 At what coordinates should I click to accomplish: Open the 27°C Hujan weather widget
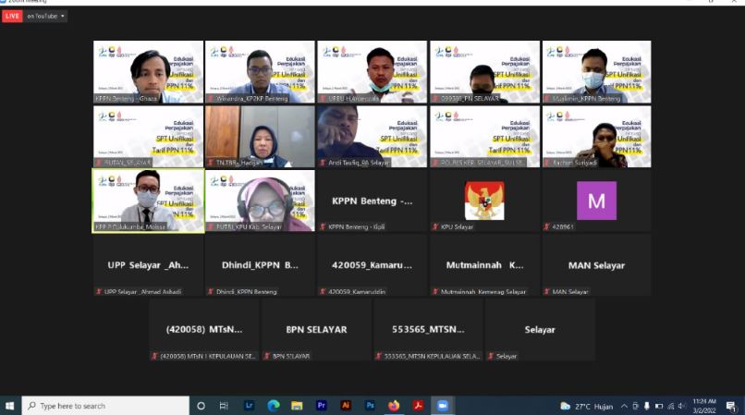(587, 406)
